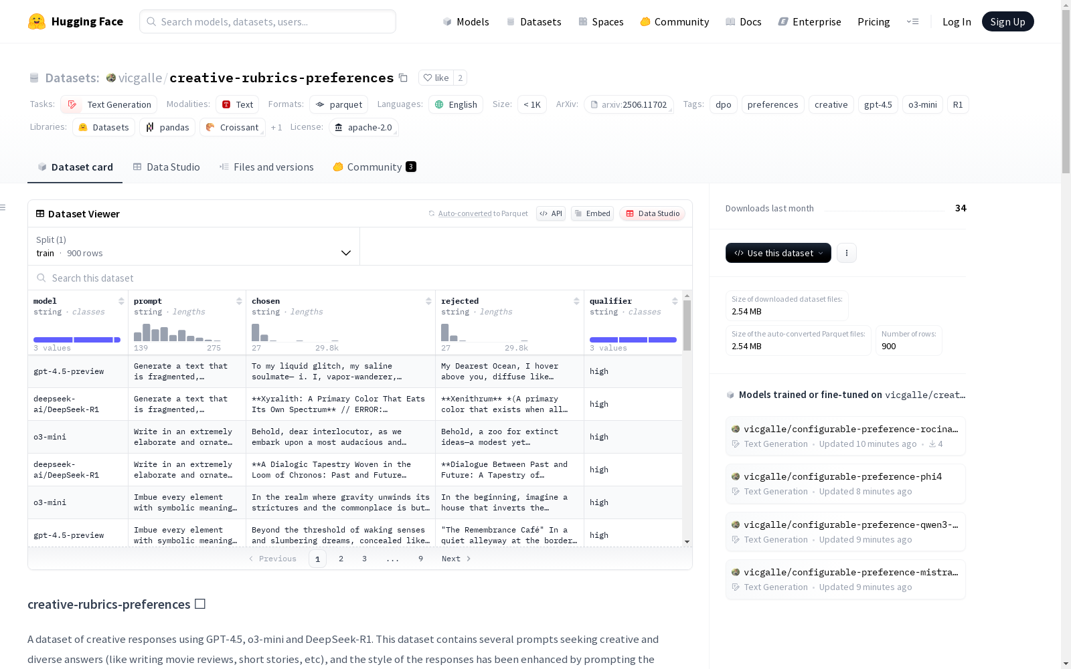1071x669 pixels.
Task: Click the Croissant library tag
Action: pyautogui.click(x=232, y=127)
